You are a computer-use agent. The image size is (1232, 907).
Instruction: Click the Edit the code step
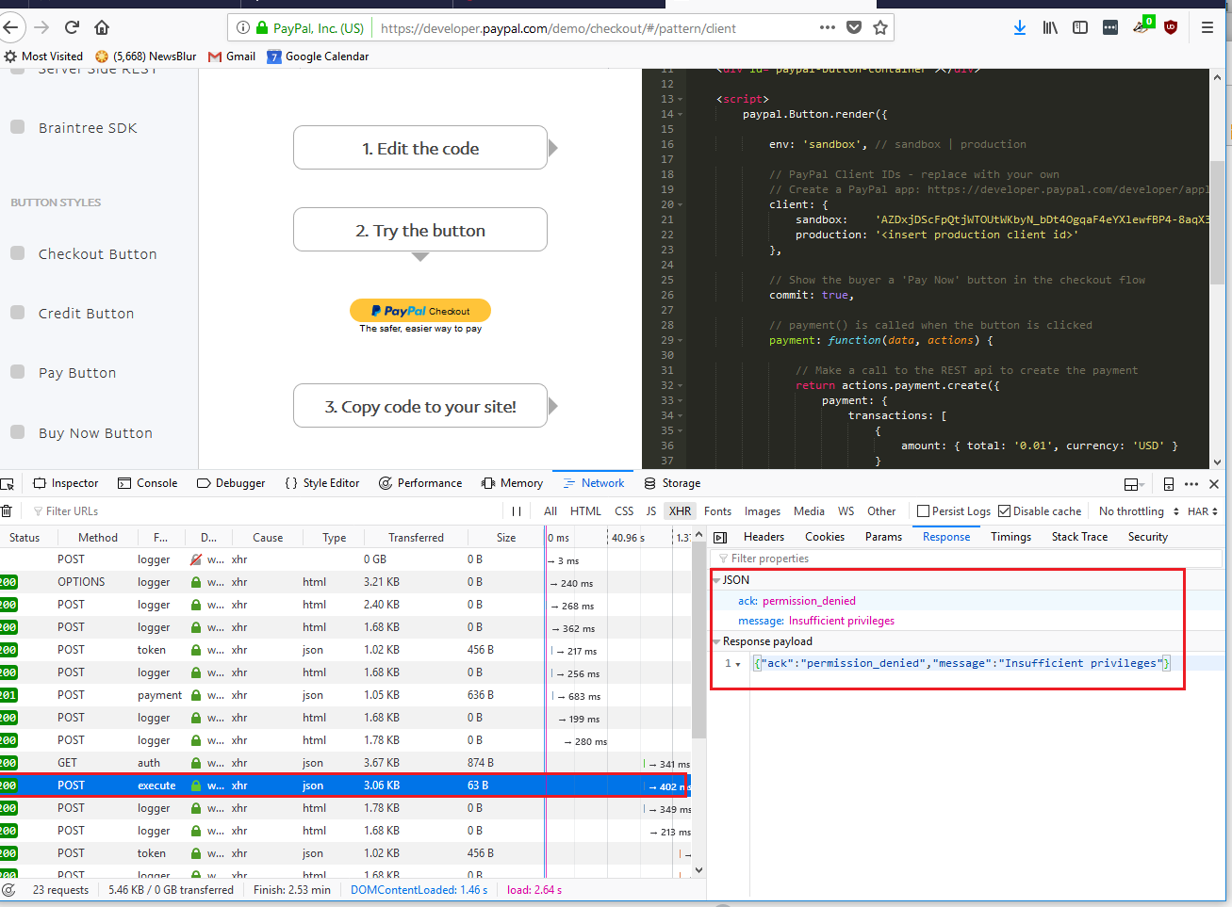click(420, 148)
